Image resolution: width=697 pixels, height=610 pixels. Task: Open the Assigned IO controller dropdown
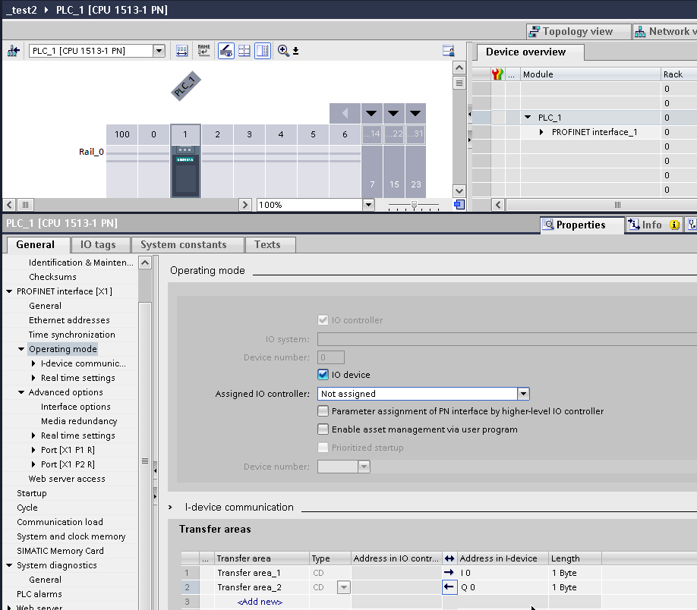click(x=523, y=394)
